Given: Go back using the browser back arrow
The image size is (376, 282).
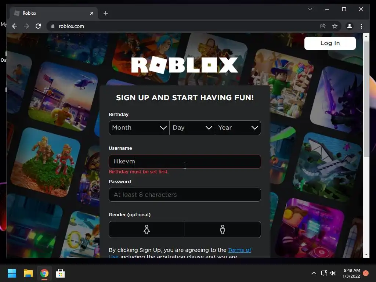Looking at the screenshot, I should (15, 26).
